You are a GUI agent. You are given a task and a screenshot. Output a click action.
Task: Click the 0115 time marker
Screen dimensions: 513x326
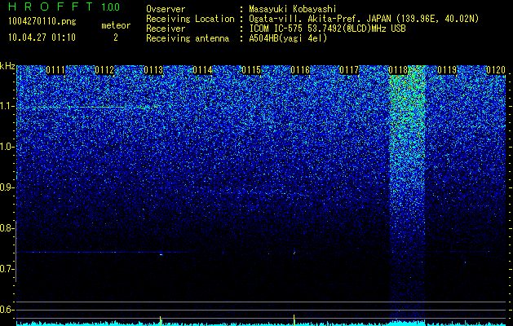click(x=251, y=70)
